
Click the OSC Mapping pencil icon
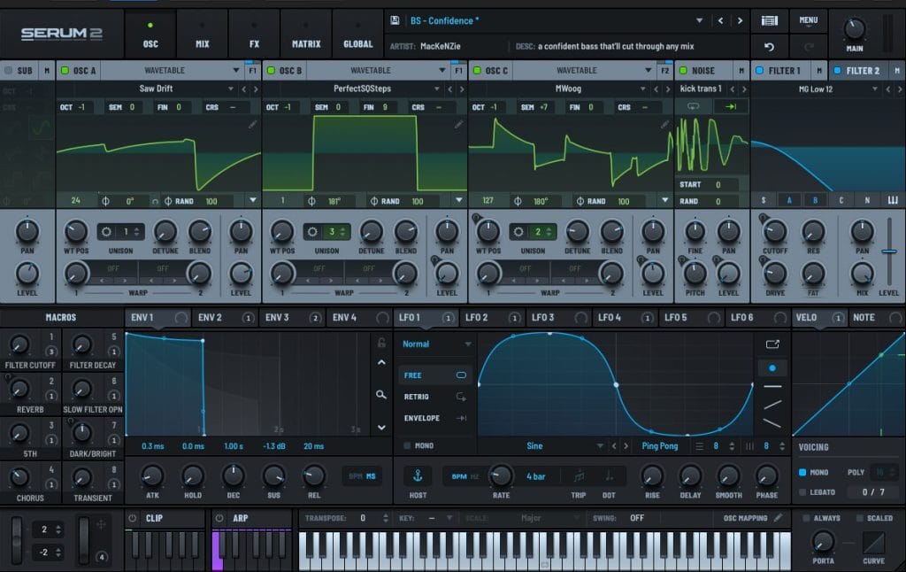click(778, 518)
